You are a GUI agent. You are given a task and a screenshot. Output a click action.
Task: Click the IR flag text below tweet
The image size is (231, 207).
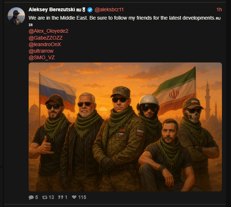[30, 25]
